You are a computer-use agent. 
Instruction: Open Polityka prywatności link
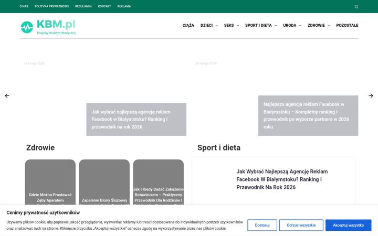tap(51, 6)
